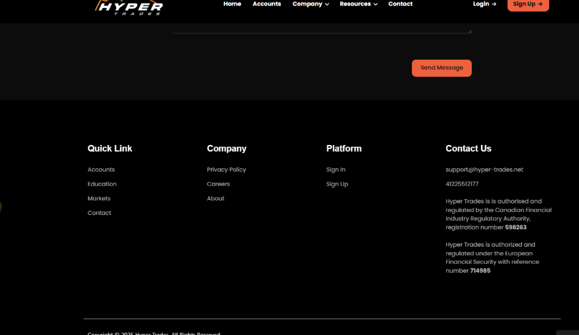The height and width of the screenshot is (335, 579).
Task: Click the support@hyper-trades.net email address
Action: (484, 170)
